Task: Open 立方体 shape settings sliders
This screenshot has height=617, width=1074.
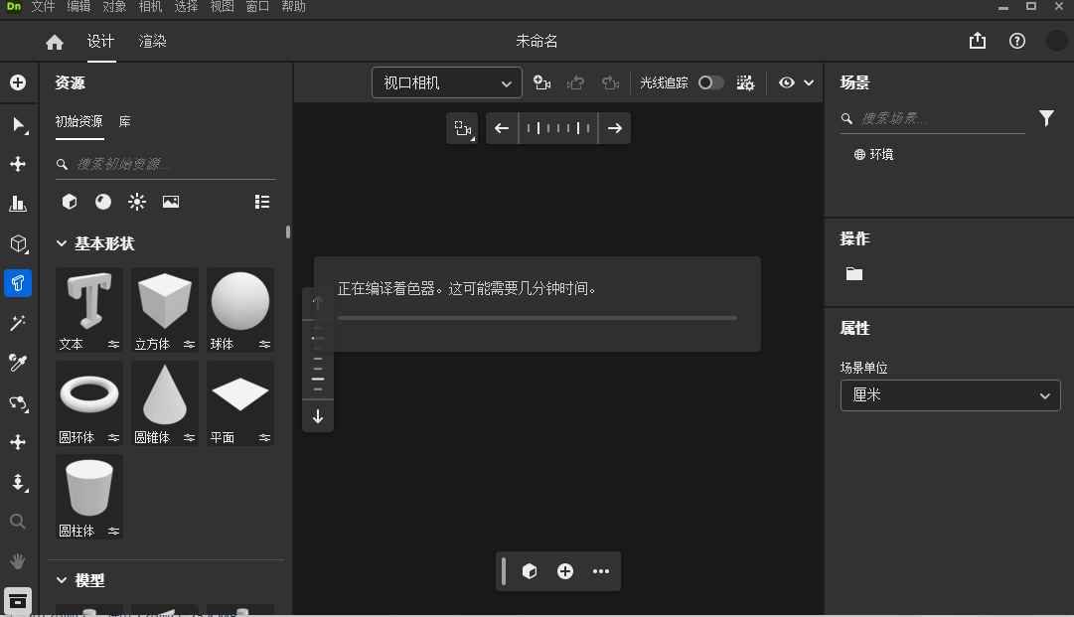Action: pos(189,344)
